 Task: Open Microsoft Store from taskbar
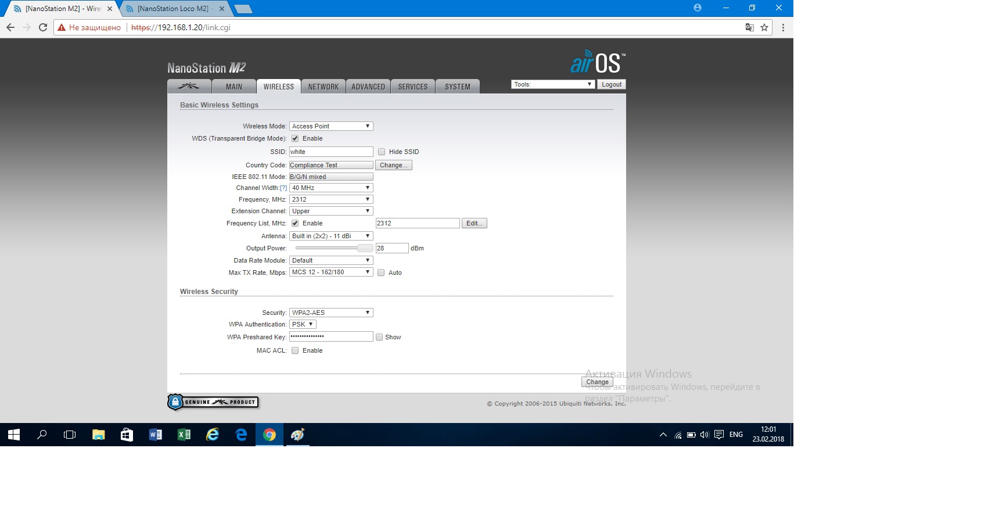(x=127, y=435)
